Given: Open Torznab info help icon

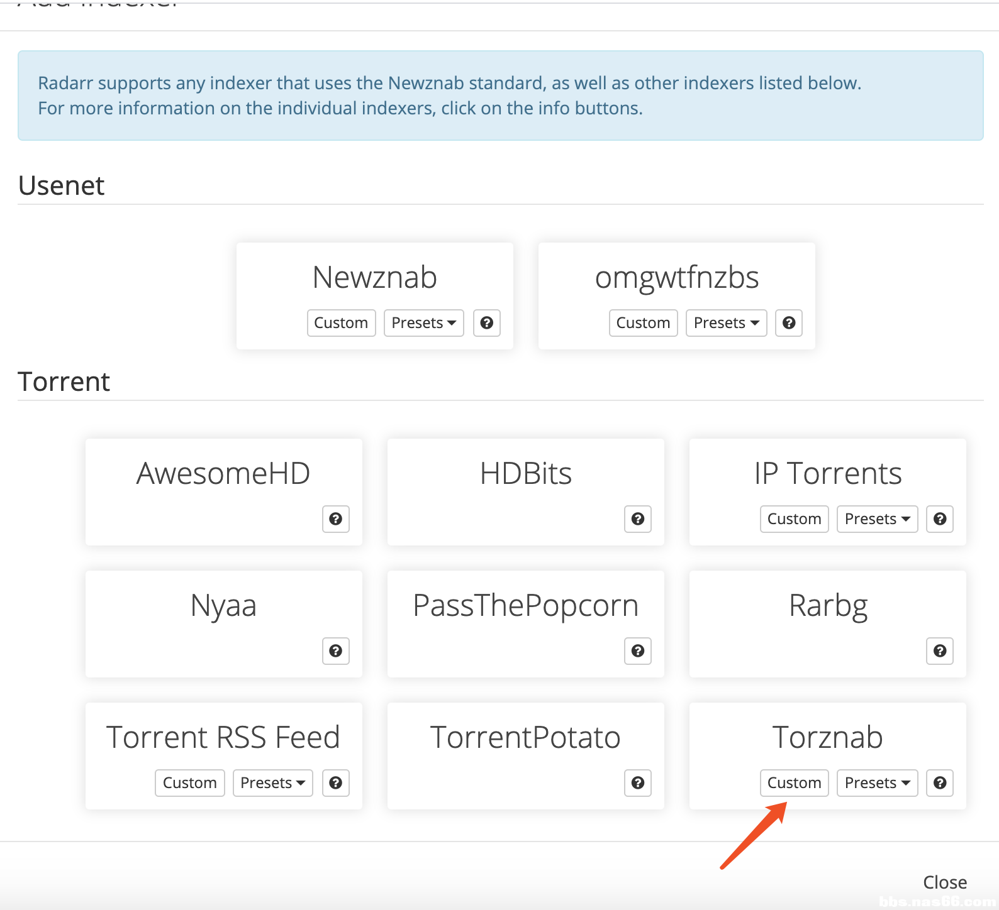Looking at the screenshot, I should tap(940, 783).
